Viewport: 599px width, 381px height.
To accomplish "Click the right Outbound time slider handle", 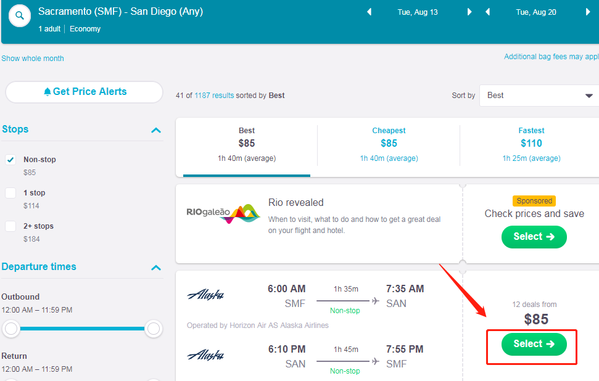I will (153, 329).
